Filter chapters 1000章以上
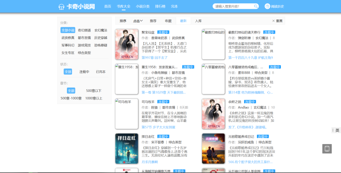 [94, 98]
